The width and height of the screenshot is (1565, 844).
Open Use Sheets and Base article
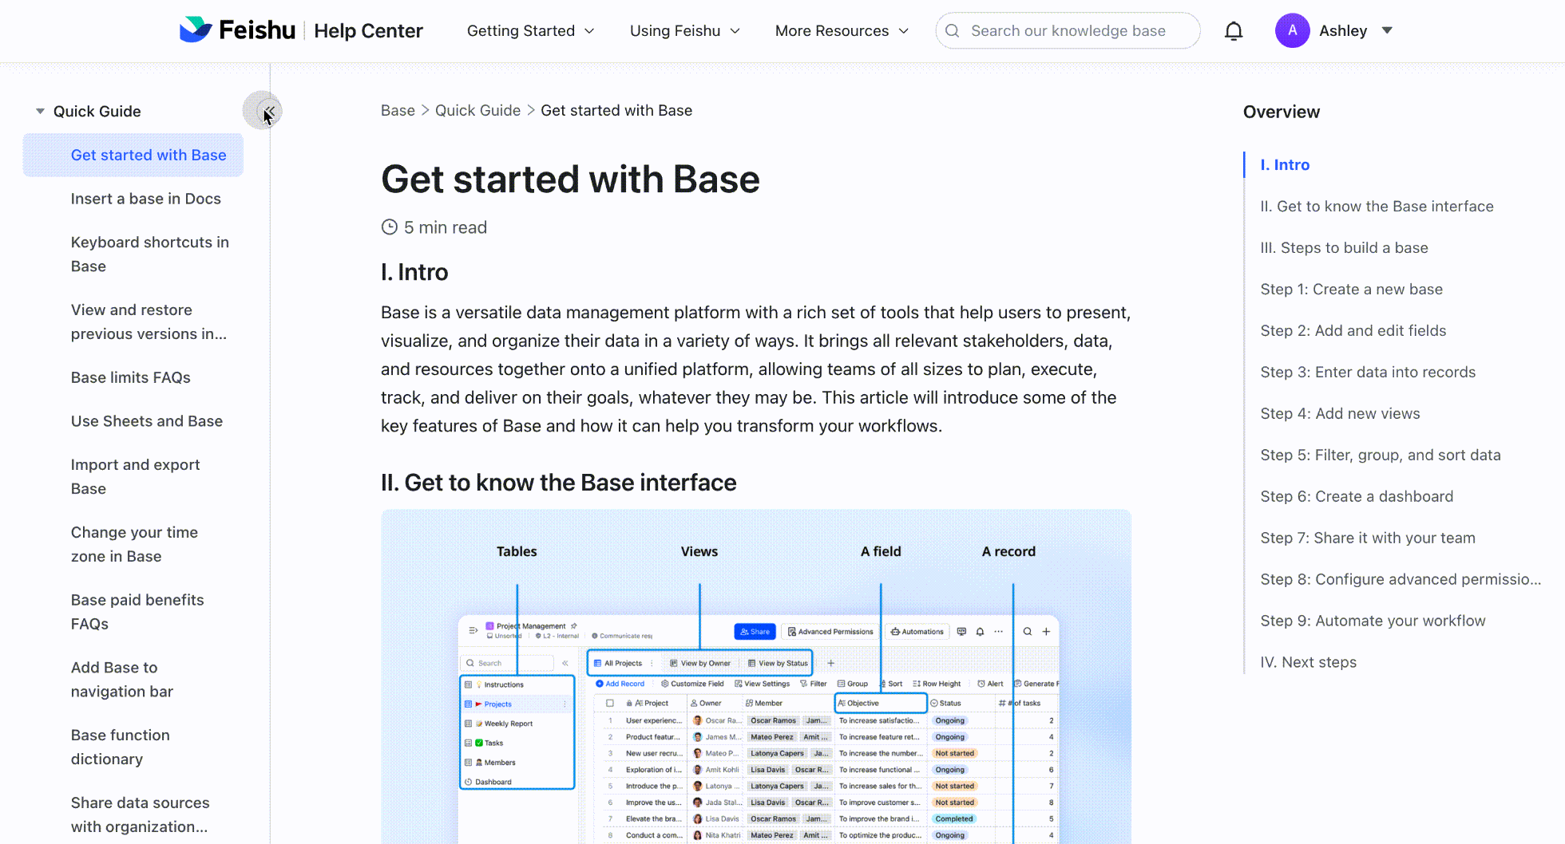147,421
